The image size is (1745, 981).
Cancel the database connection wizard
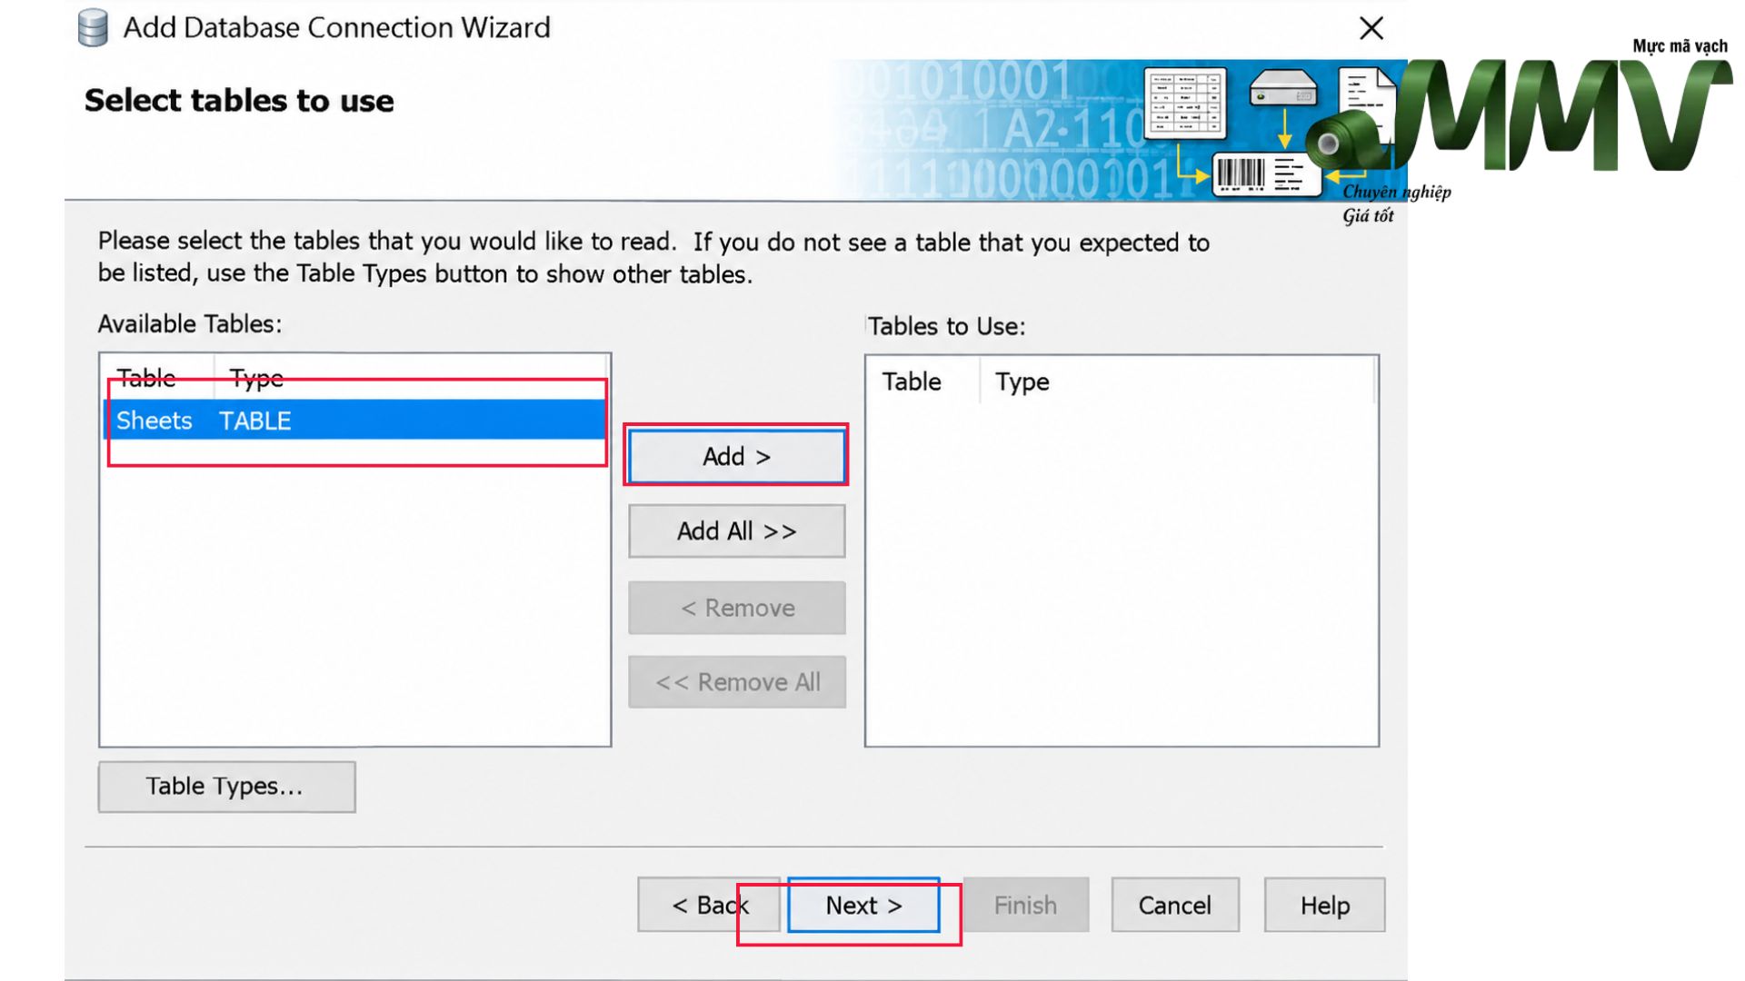click(1174, 905)
